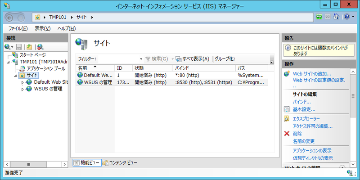Click アプリケーションの表示 link

click(x=312, y=151)
